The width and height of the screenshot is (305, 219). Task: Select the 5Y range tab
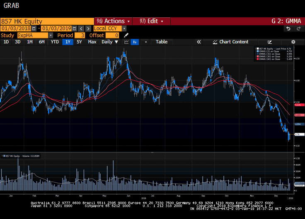point(79,42)
